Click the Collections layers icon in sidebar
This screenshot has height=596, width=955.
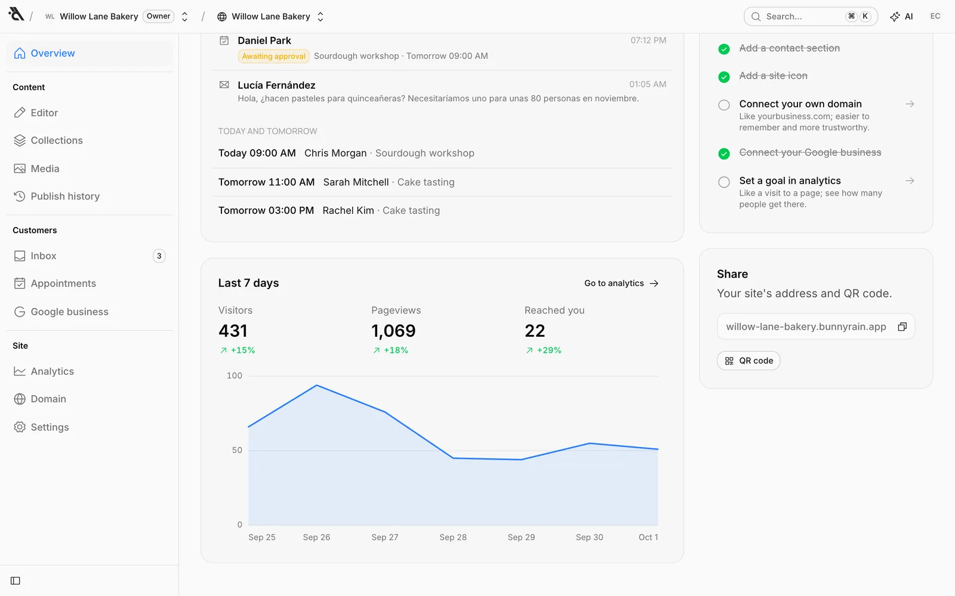click(20, 141)
